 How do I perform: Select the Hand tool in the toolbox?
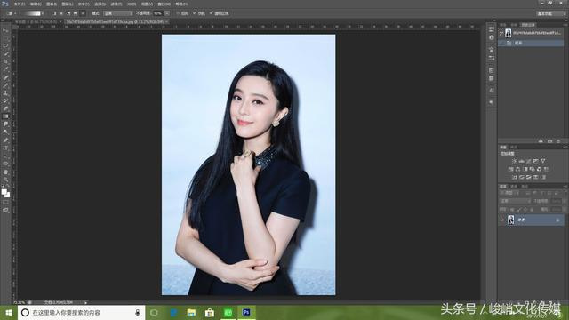point(5,172)
